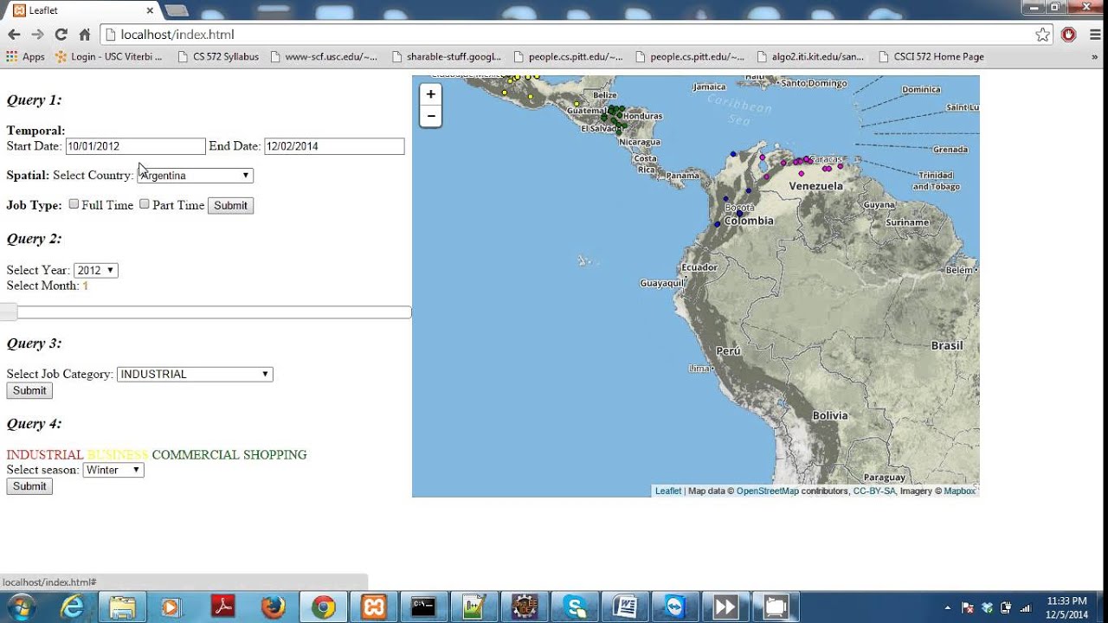1108x623 pixels.
Task: Open the Select Year dropdown
Action: 95,270
